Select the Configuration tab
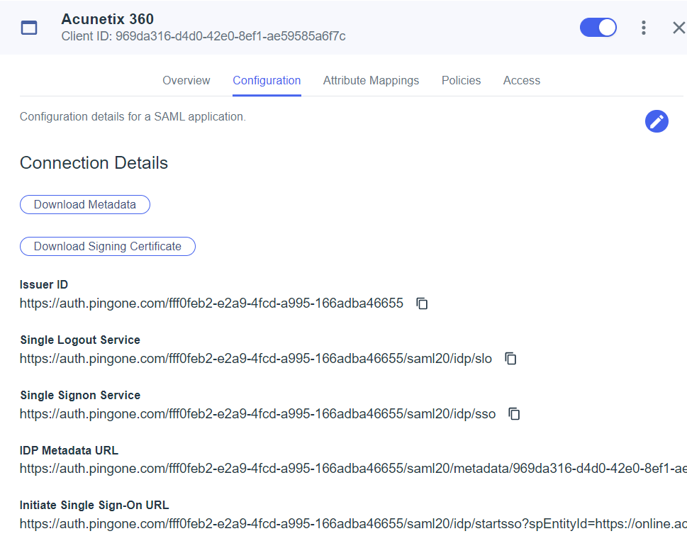Screen dimensions: 687x558 point(267,80)
